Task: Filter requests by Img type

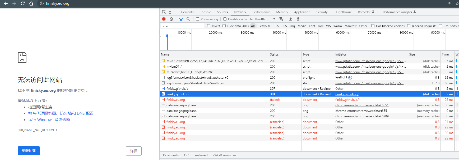Action: (x=292, y=26)
